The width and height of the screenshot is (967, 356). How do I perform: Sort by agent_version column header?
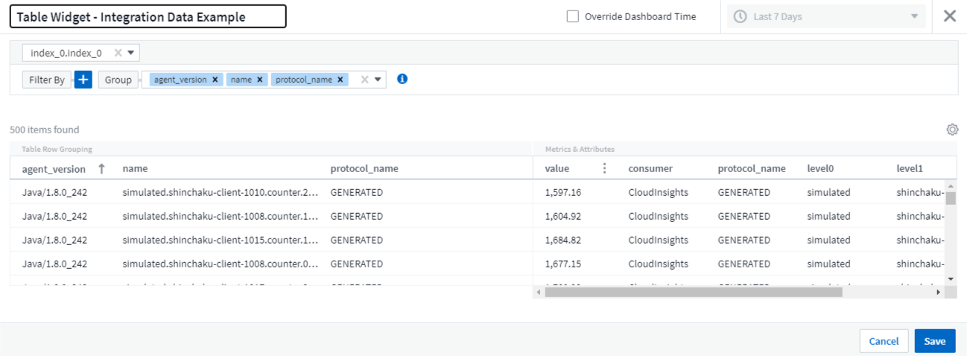[54, 168]
